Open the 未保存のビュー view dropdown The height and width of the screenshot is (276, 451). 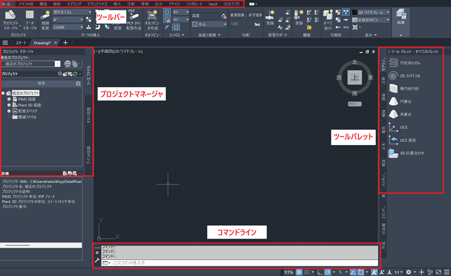371,20
